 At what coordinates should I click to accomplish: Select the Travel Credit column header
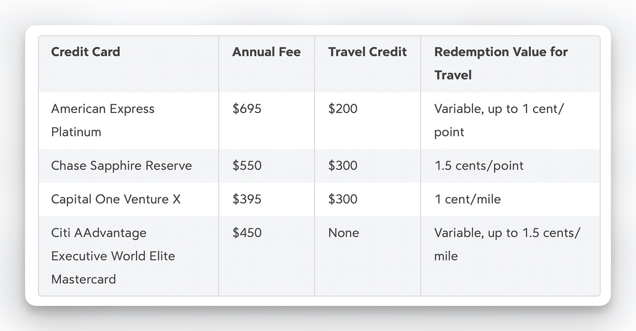click(x=367, y=52)
